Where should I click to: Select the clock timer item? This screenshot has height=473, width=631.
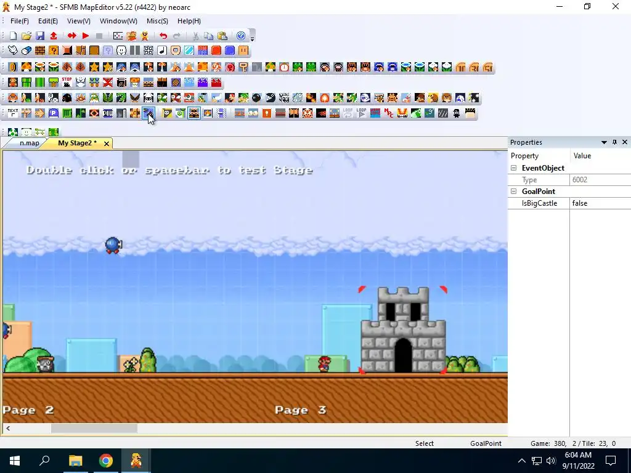tap(284, 67)
